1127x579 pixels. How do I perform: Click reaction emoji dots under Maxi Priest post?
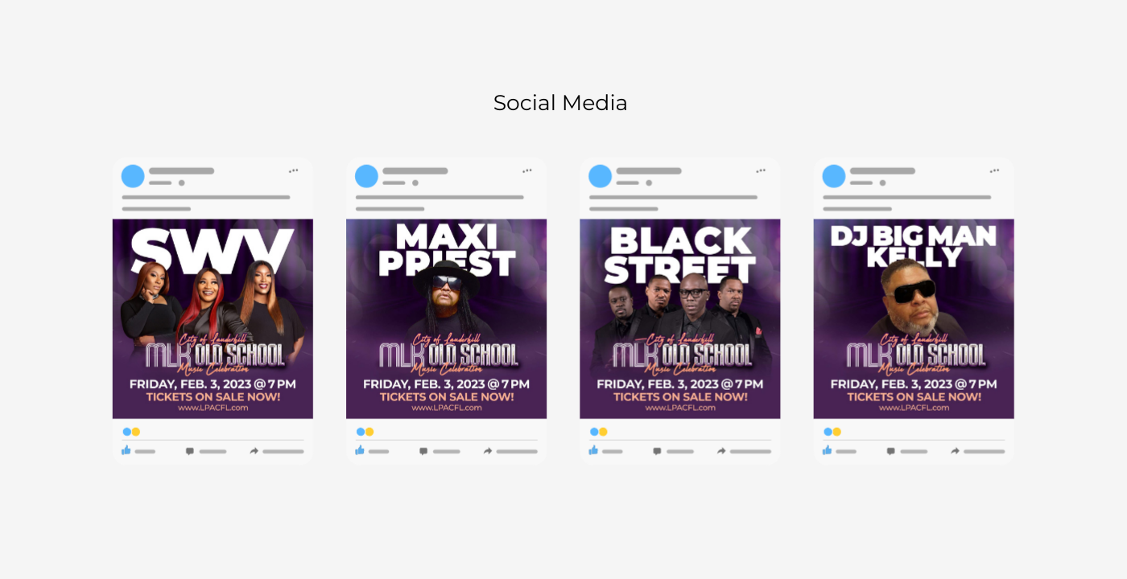tap(365, 432)
